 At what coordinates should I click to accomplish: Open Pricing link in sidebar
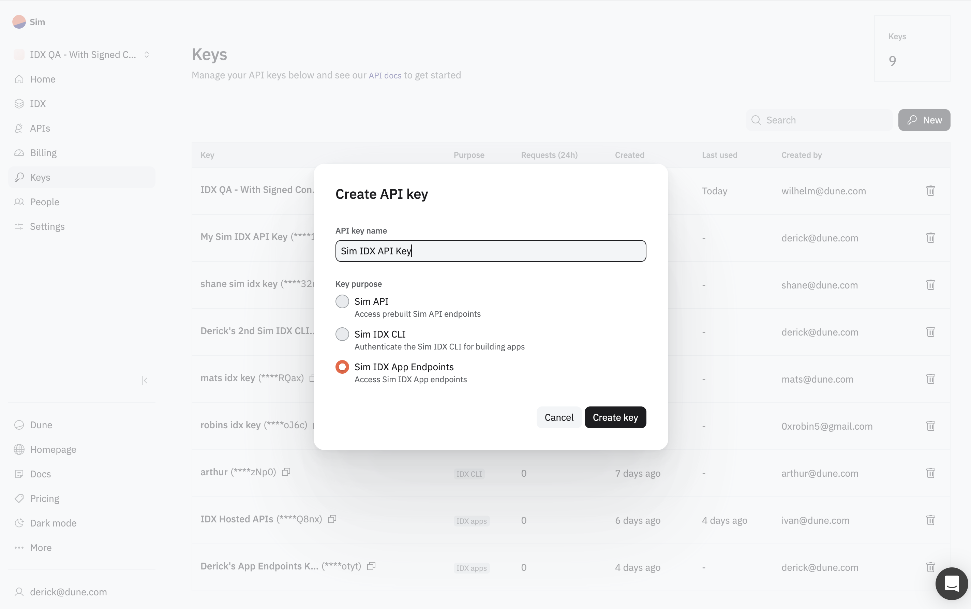point(82,499)
